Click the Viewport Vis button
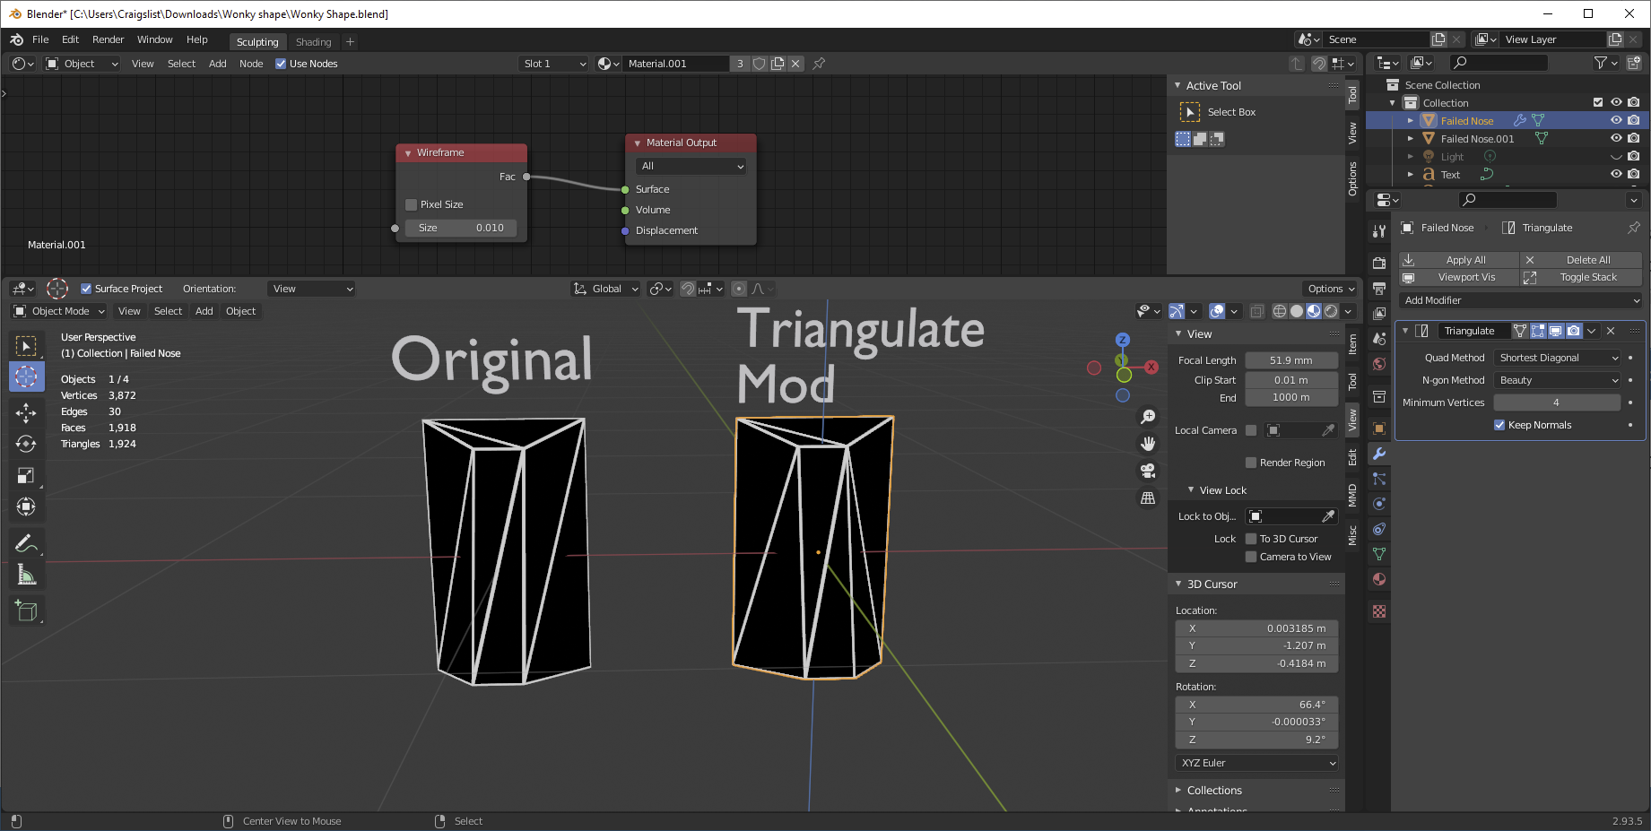Image resolution: width=1651 pixels, height=831 pixels. click(1459, 277)
